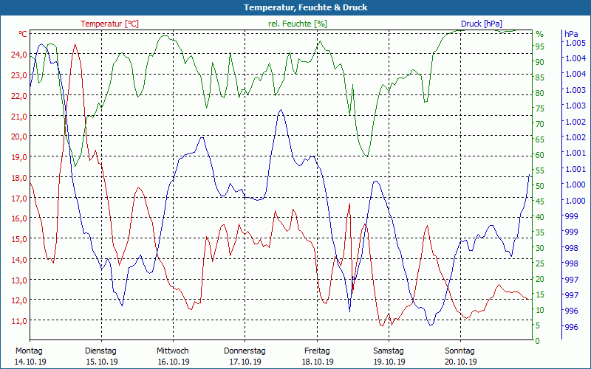Select the Samstag 19.10.19 date label
Viewport: 591px width, 369px height.
[x=388, y=356]
